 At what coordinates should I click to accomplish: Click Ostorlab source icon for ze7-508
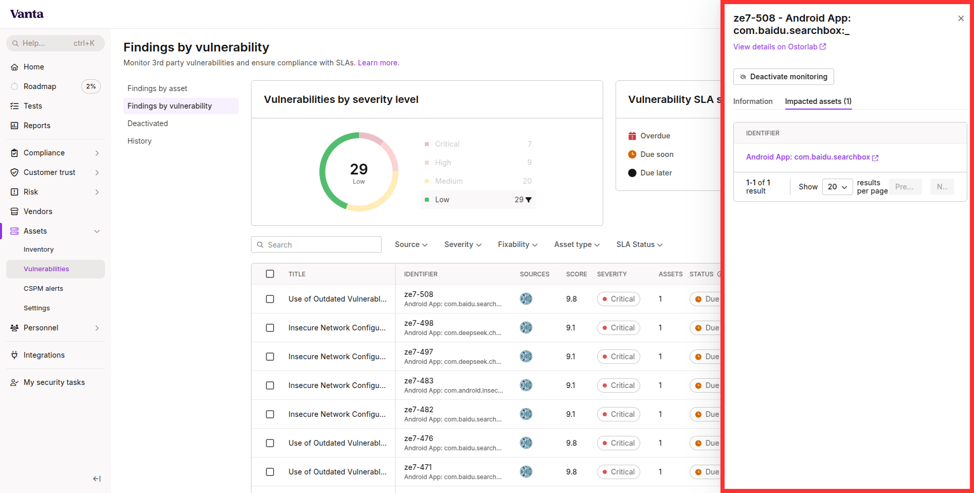(x=526, y=299)
